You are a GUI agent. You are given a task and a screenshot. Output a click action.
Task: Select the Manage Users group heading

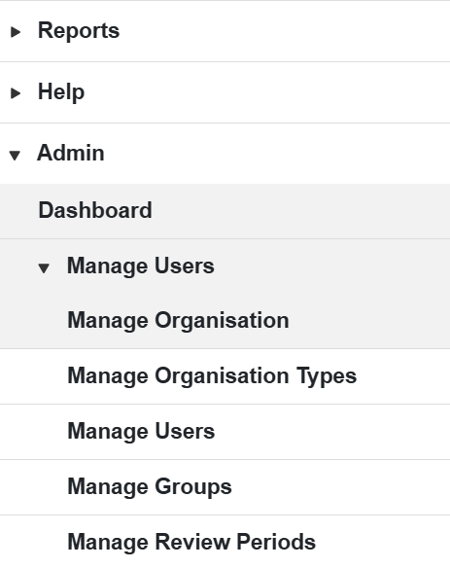coord(141,266)
